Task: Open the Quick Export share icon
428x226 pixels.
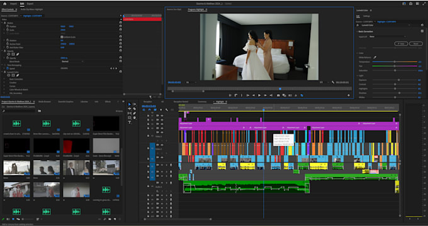Action: pos(411,4)
